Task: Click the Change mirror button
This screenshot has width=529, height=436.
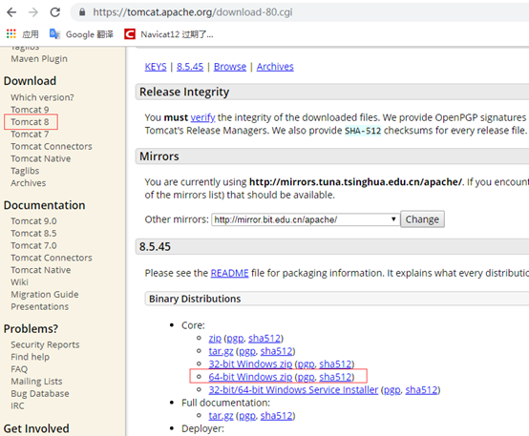Action: click(422, 219)
